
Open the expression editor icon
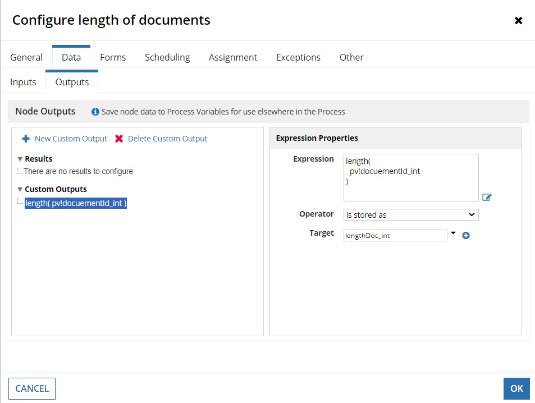point(487,197)
